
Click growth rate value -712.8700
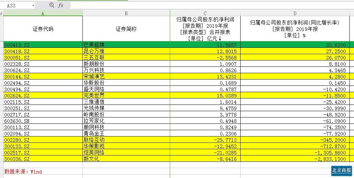[295, 146]
